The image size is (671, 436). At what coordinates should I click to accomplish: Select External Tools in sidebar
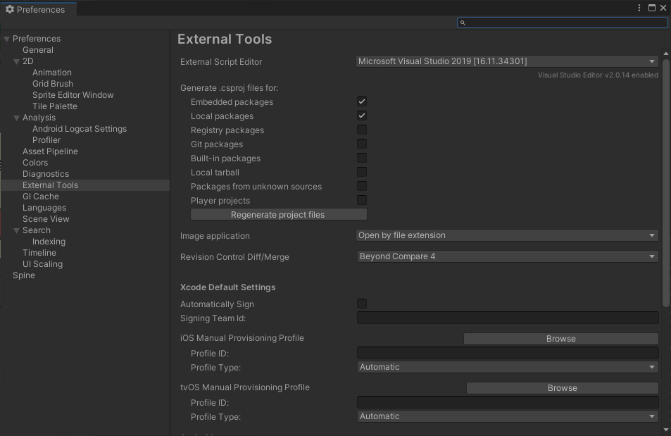pyautogui.click(x=84, y=185)
